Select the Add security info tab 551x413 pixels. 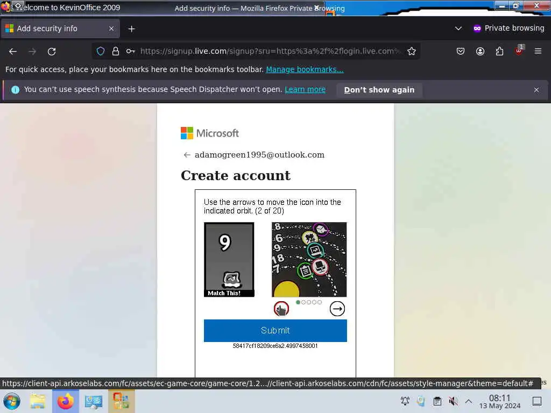pos(60,29)
